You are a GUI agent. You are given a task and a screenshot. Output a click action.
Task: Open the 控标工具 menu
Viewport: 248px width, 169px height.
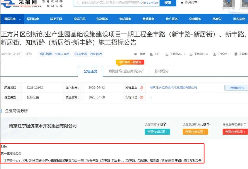(x=79, y=19)
